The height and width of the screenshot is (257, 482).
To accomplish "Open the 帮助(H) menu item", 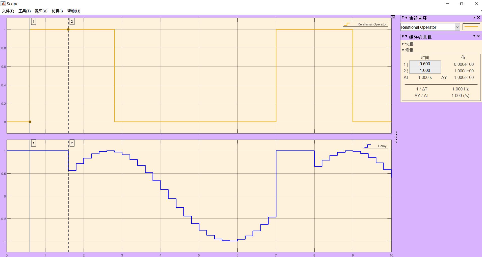I will (73, 11).
